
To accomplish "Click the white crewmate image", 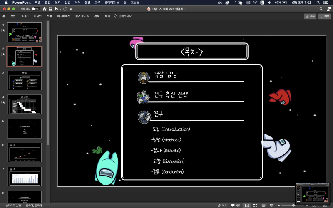I will 276,148.
